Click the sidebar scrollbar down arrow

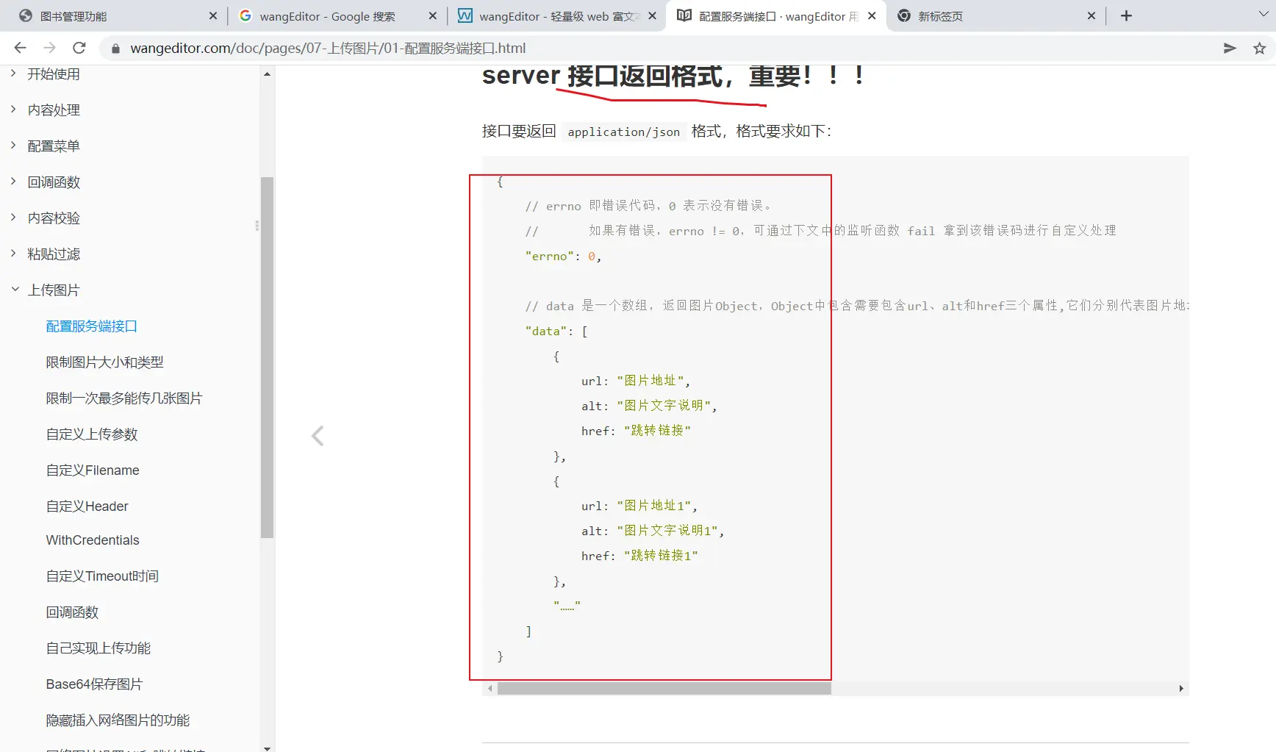pos(267,748)
